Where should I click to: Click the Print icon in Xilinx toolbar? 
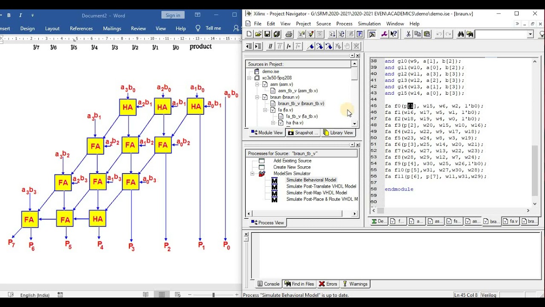pos(289,34)
